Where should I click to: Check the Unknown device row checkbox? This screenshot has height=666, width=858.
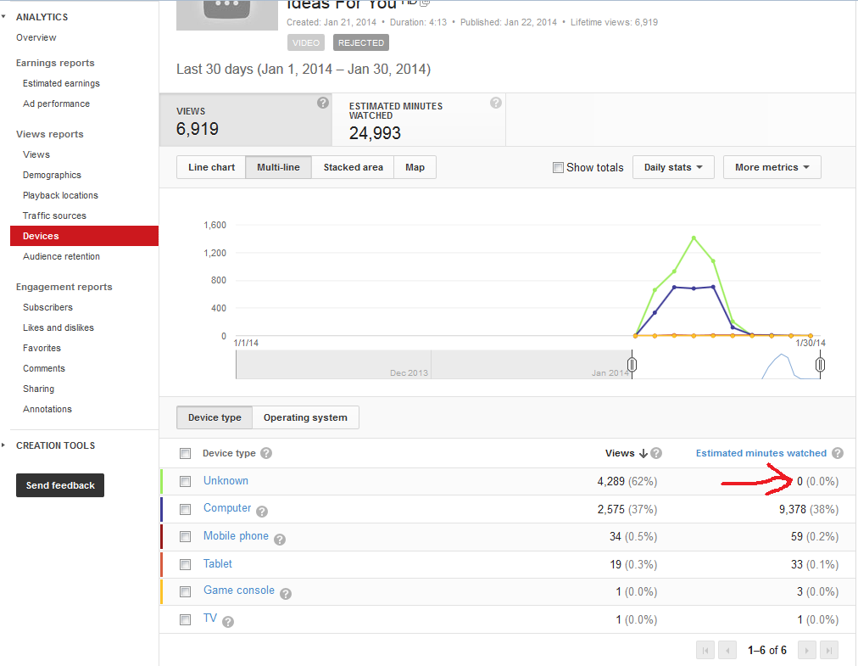coord(186,481)
